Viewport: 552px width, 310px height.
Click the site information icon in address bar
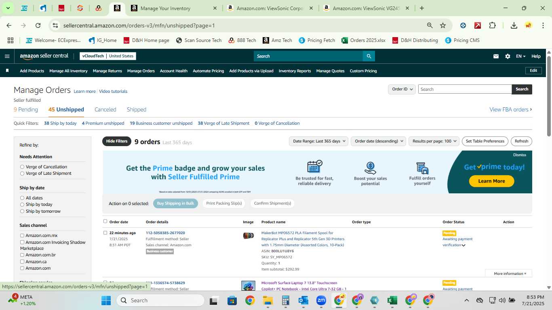click(x=56, y=25)
